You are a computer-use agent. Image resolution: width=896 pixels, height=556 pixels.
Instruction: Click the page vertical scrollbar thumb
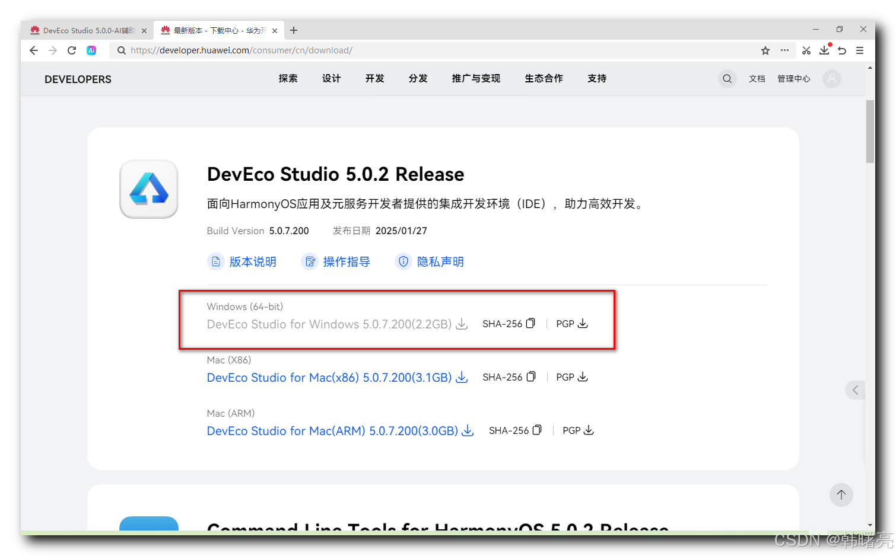coord(870,131)
